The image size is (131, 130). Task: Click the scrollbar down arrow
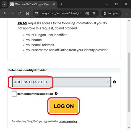pos(129,128)
